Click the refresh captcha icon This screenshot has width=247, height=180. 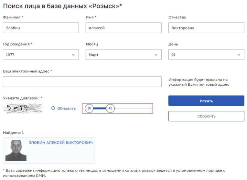[x=53, y=109]
